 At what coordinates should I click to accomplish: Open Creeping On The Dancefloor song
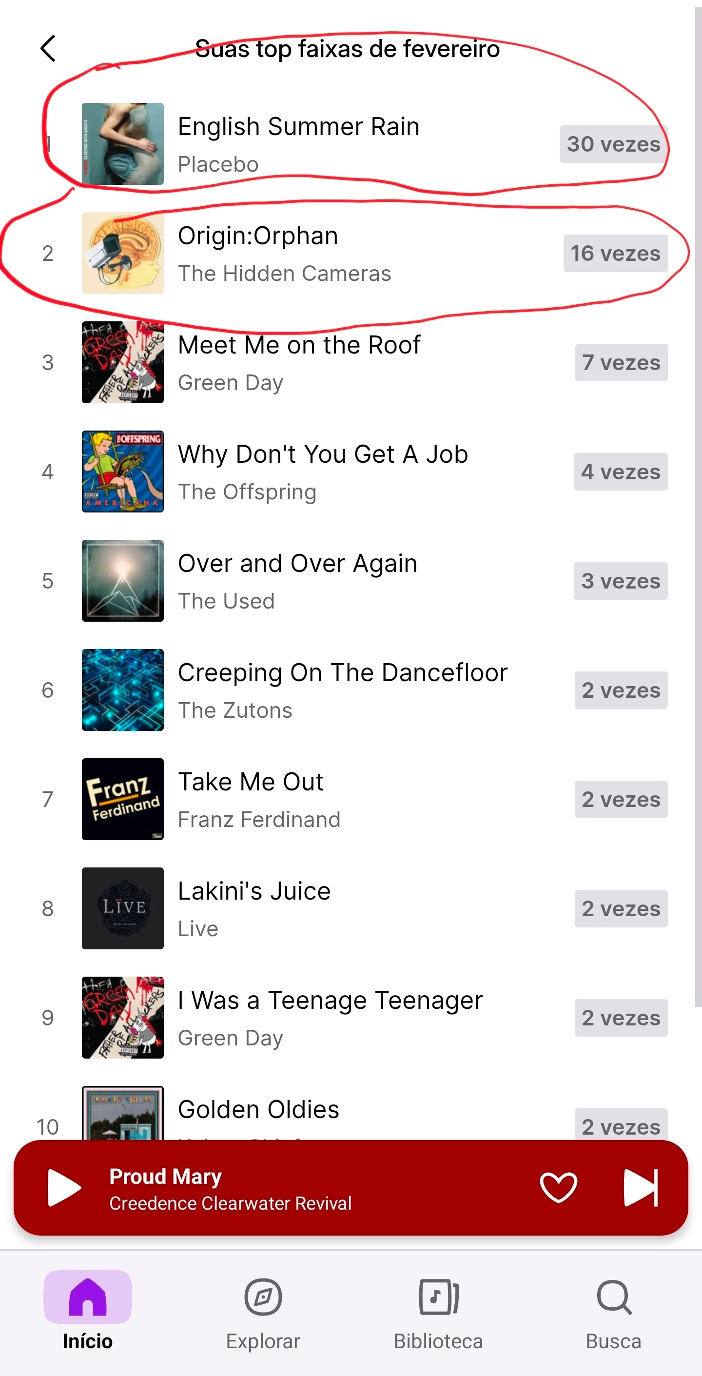[342, 673]
